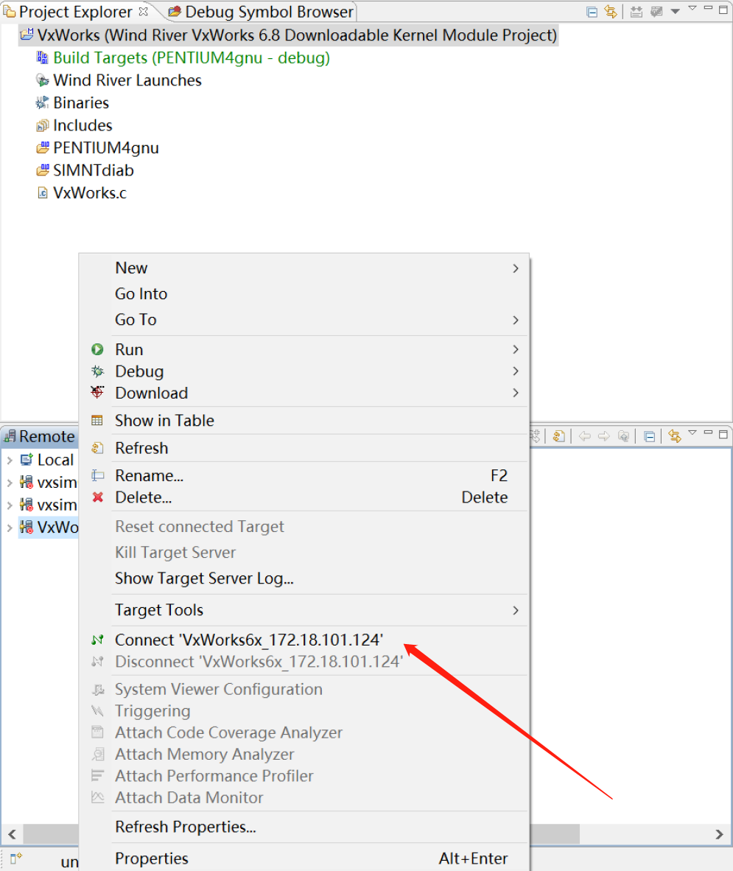Open the Debug submenu
This screenshot has height=871, width=733.
click(304, 371)
